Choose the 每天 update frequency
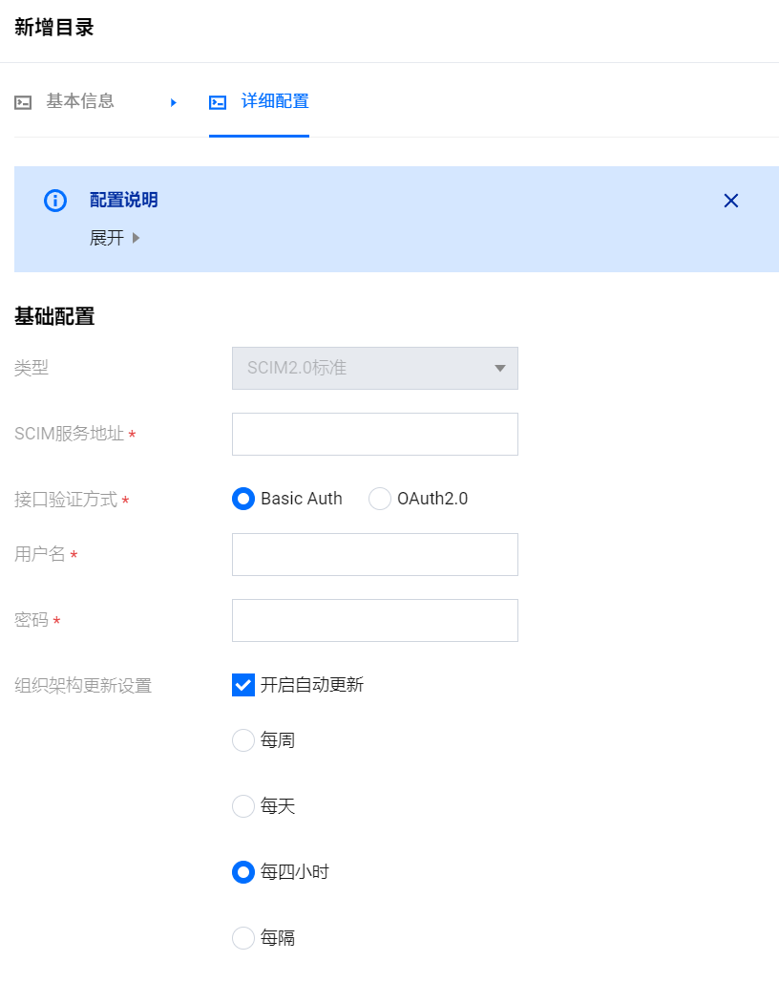 (243, 806)
